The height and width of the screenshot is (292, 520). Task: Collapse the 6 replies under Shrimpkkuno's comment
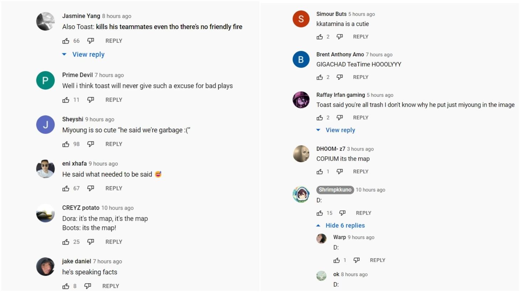(x=345, y=225)
